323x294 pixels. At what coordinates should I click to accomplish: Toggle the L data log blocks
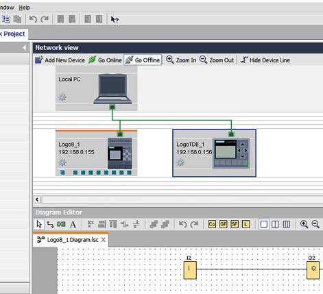(x=246, y=224)
